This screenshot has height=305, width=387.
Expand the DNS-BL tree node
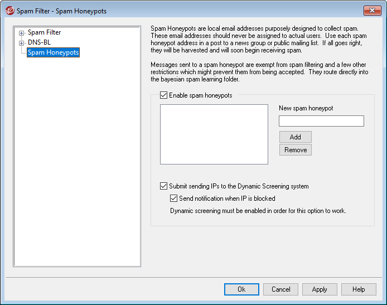(x=22, y=43)
